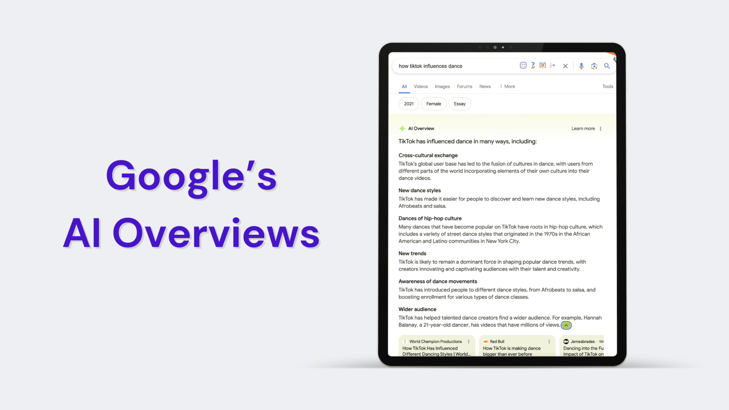729x410 pixels.
Task: Select the Forums tab
Action: point(464,86)
